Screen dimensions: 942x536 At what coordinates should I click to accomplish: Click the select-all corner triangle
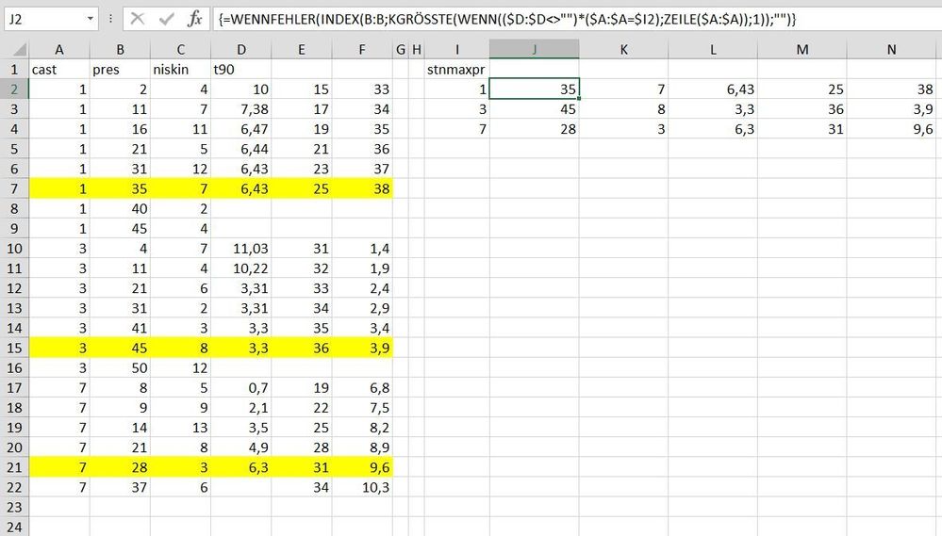pos(19,50)
